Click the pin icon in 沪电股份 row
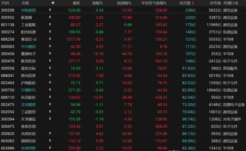246x151 pixels. pos(50,82)
